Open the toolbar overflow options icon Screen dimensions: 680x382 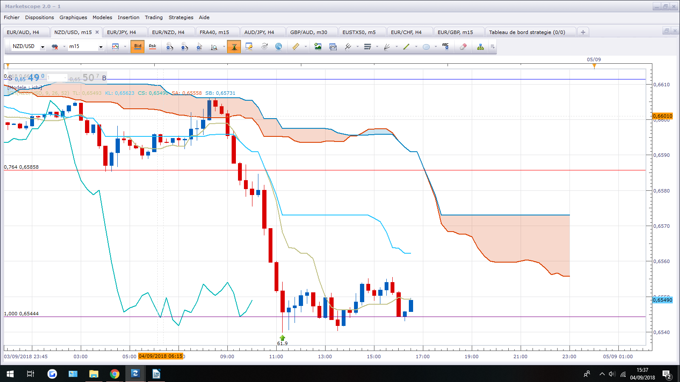coord(493,47)
